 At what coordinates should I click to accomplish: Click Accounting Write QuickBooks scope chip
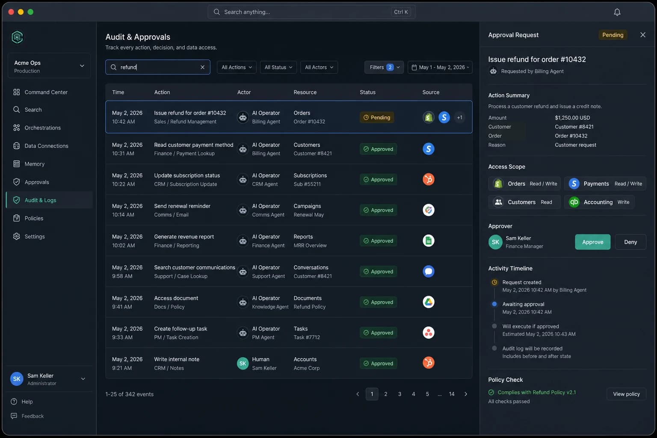[x=599, y=202]
